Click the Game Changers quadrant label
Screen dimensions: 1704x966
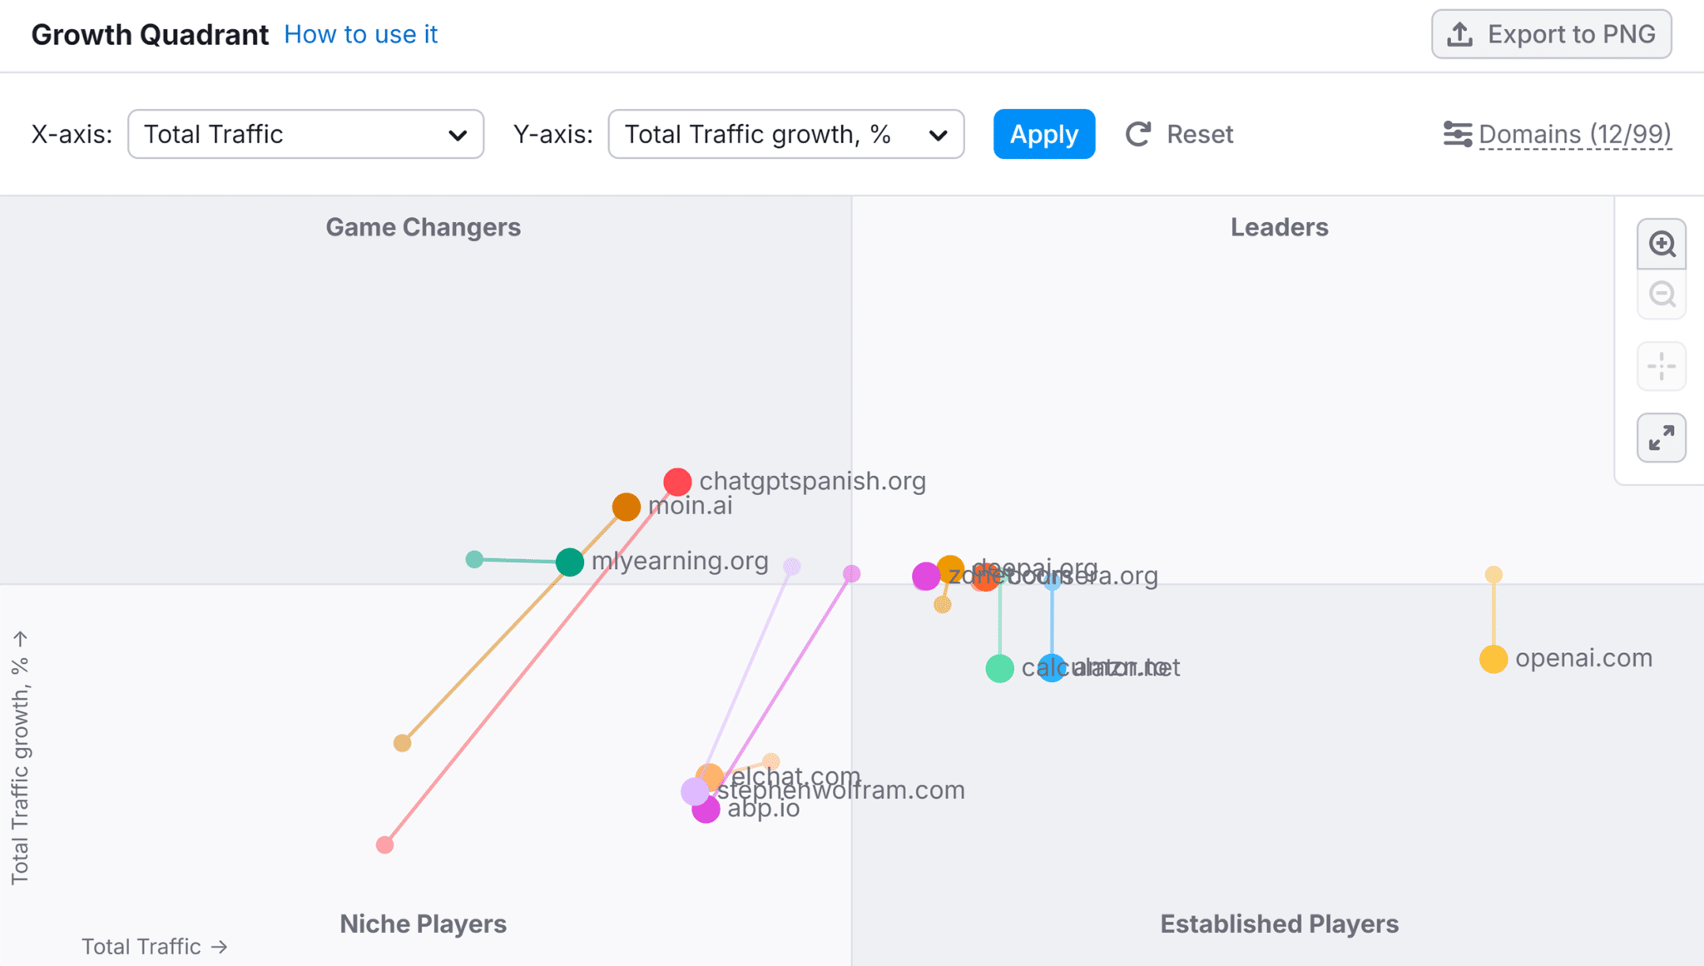tap(423, 227)
